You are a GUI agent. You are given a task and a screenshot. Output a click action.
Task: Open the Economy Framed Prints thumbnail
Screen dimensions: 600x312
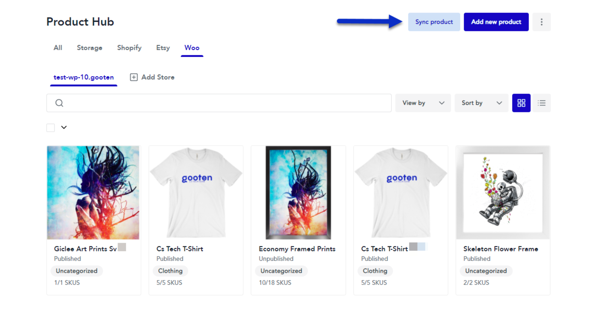coord(298,192)
